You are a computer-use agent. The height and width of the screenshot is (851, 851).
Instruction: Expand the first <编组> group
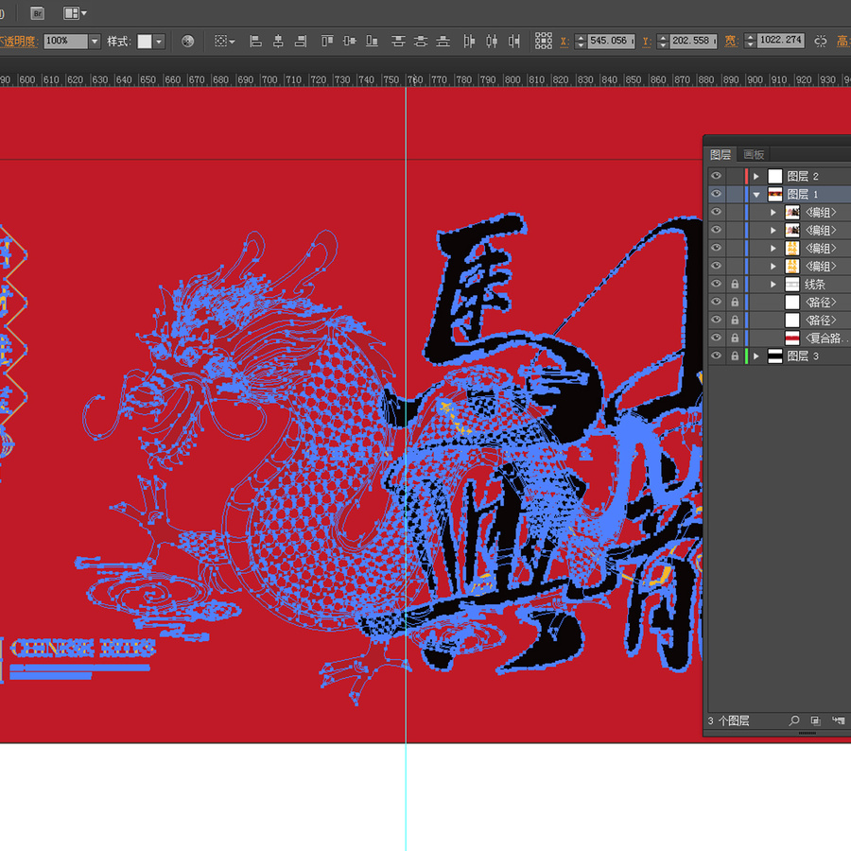(773, 212)
